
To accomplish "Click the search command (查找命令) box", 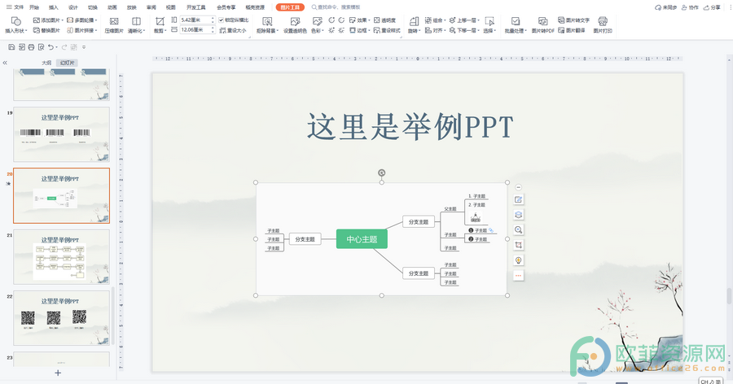I will click(x=336, y=7).
